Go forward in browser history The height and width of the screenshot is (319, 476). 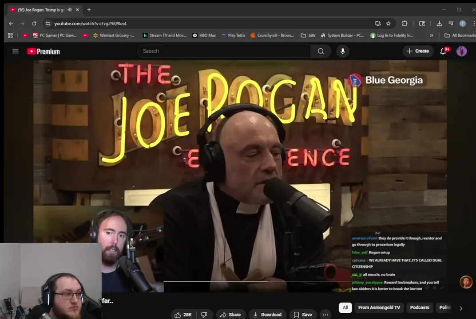tap(23, 23)
